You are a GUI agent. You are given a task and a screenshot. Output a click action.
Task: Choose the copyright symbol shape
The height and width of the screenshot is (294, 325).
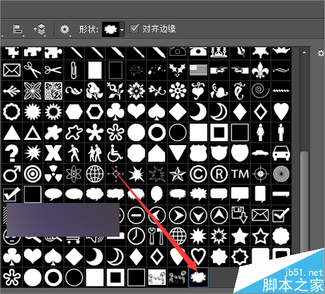click(198, 174)
